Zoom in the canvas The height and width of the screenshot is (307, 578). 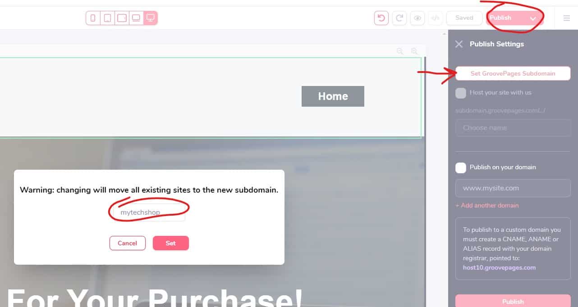pos(414,51)
